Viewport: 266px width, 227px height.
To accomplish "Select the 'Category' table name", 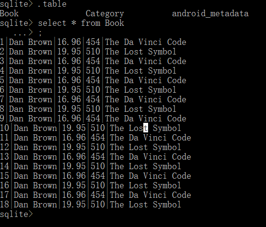I will (105, 13).
